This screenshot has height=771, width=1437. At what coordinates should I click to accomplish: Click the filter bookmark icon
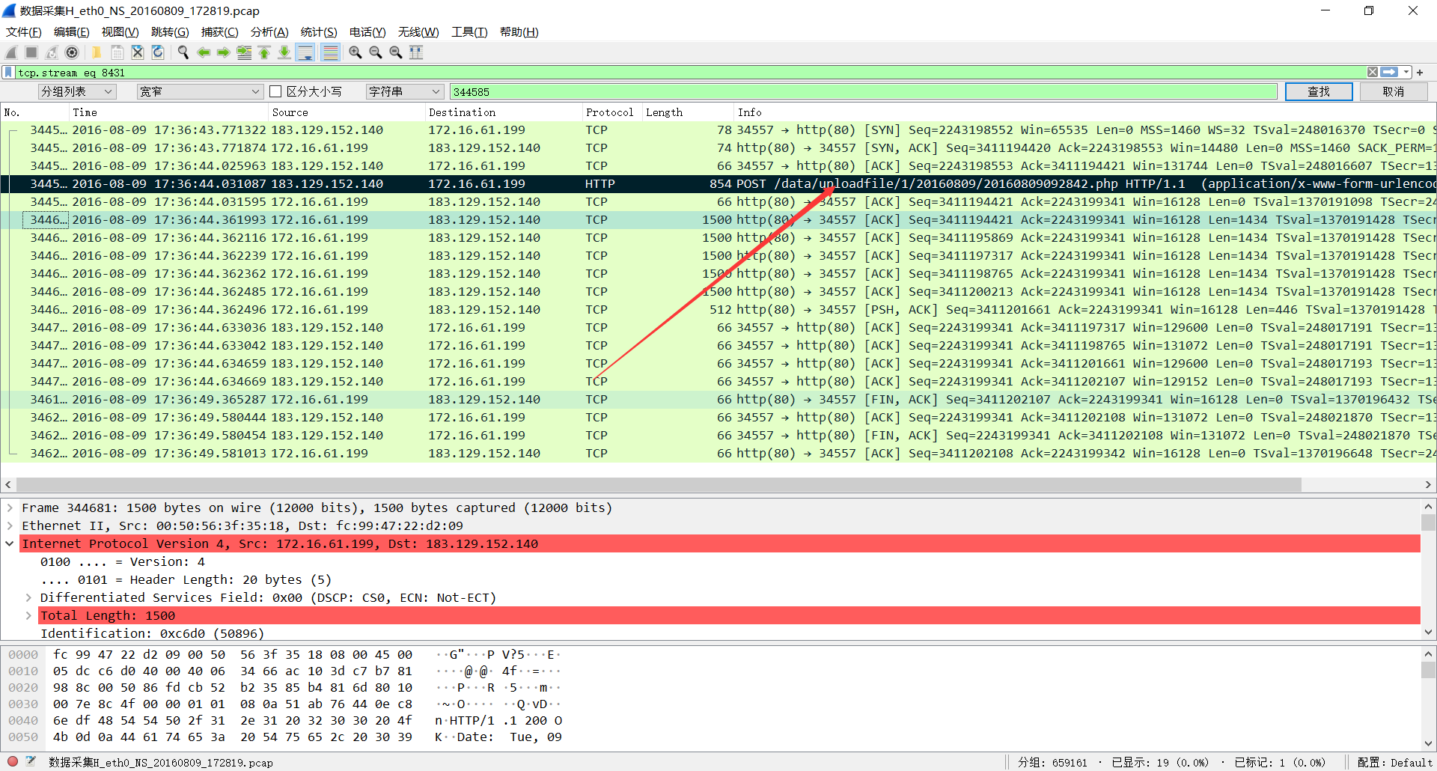tap(8, 73)
